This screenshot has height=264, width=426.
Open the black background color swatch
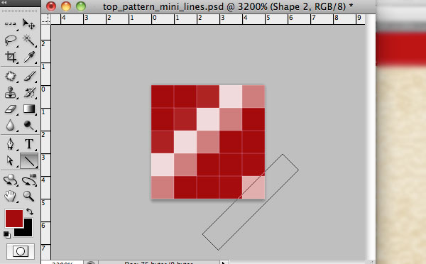[27, 231]
